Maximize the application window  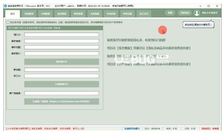coord(209,6)
